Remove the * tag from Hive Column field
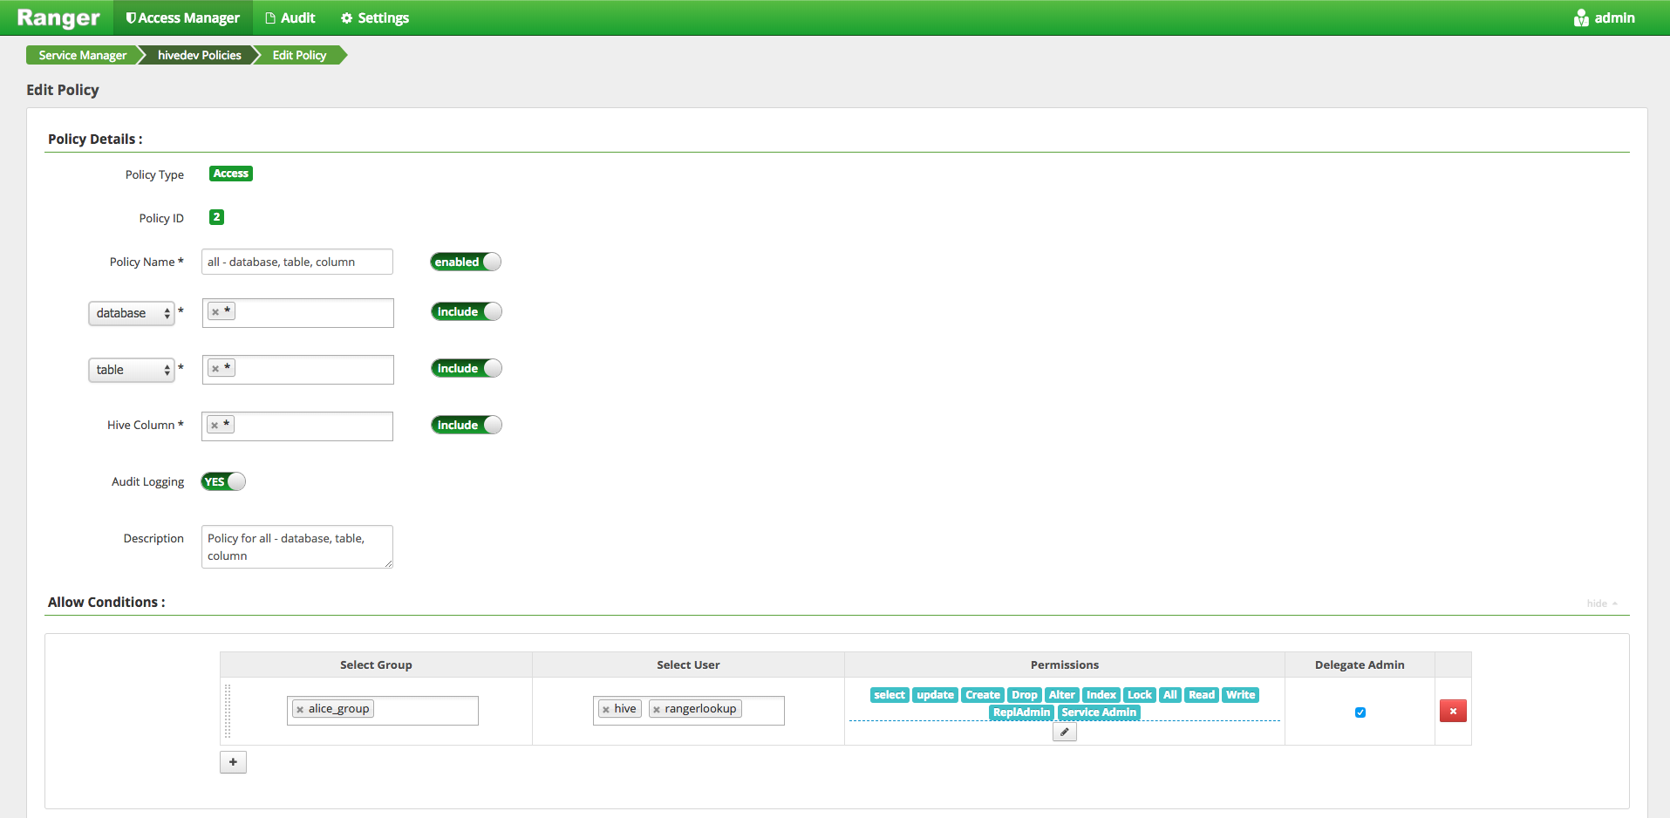The image size is (1670, 818). [215, 426]
